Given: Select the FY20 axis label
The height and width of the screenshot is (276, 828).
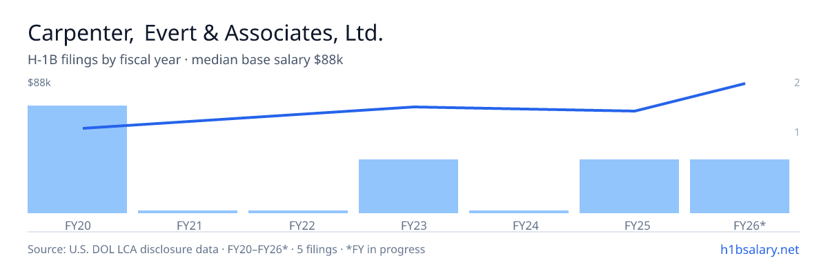Looking at the screenshot, I should pyautogui.click(x=77, y=225).
